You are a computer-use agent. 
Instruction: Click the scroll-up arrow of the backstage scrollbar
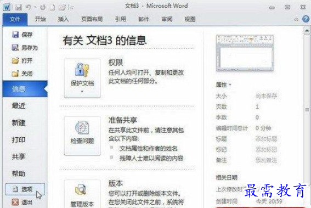click(x=307, y=31)
